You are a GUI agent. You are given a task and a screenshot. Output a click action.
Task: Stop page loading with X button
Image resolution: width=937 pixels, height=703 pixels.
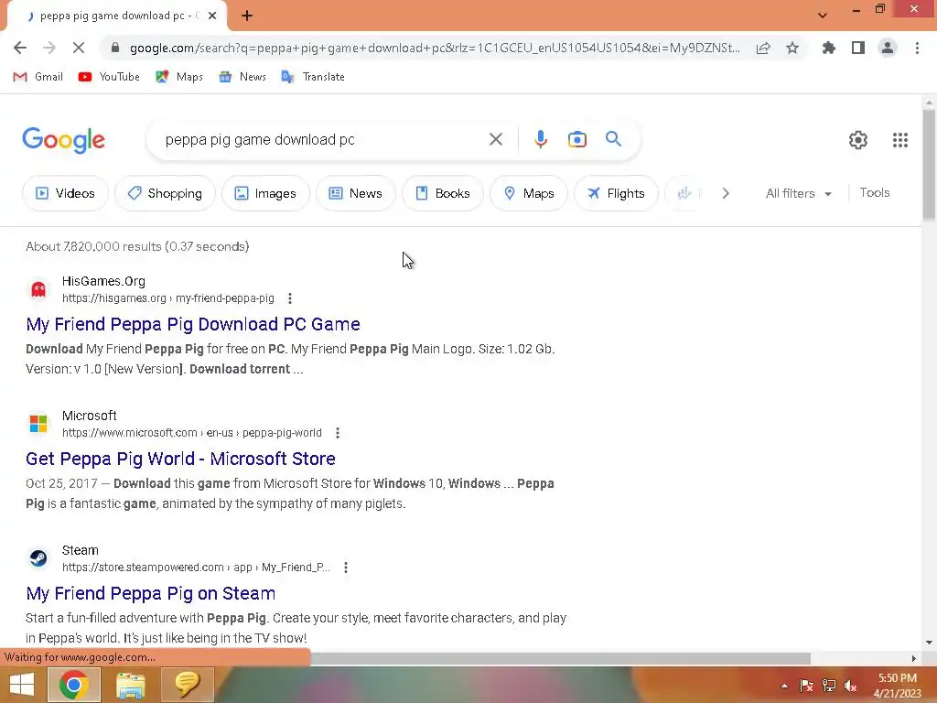79,48
